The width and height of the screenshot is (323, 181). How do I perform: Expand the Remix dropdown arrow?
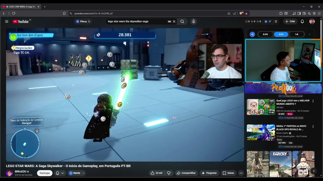[83, 173]
